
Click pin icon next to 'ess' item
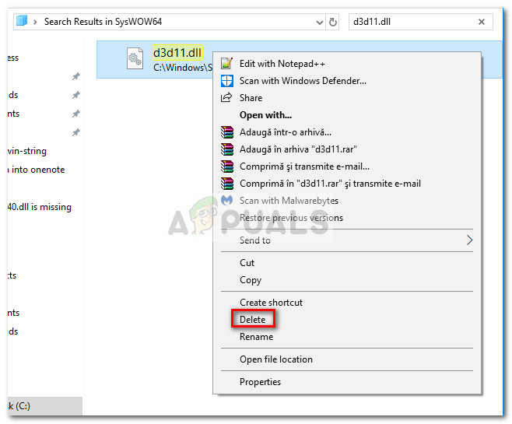point(75,76)
